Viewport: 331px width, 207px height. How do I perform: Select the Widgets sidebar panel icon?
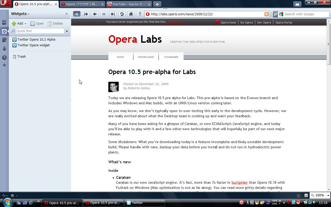tap(4, 31)
